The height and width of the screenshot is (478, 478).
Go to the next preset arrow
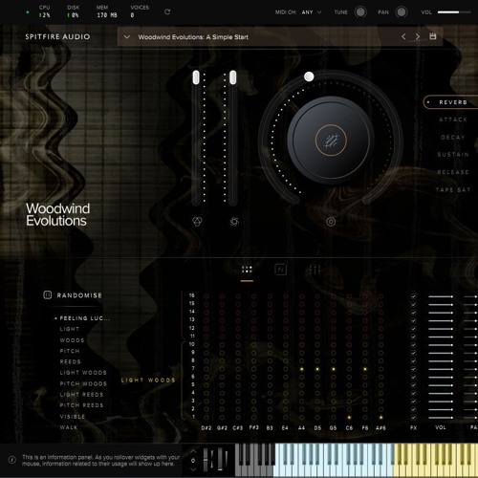[x=418, y=36]
